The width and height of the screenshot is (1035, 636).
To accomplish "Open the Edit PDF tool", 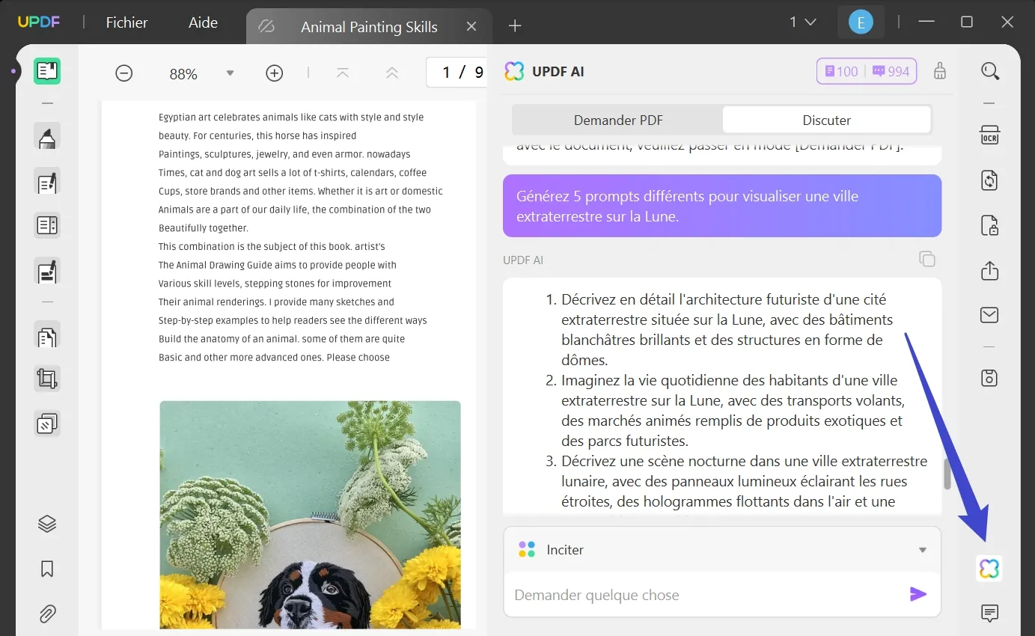I will coord(47,182).
